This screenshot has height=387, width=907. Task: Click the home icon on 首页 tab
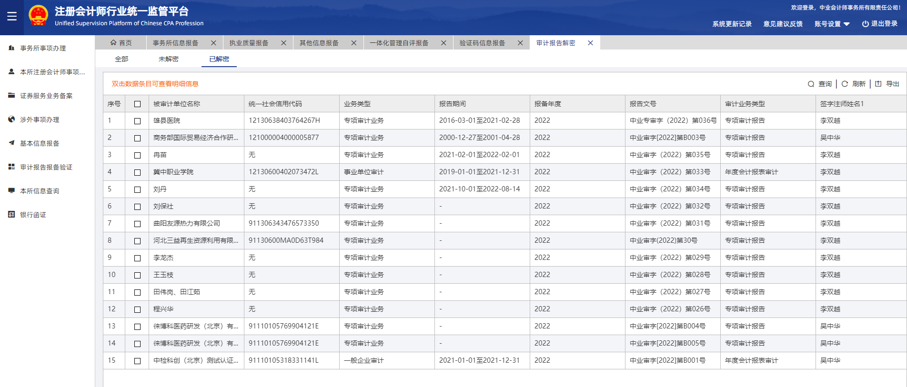(x=113, y=43)
